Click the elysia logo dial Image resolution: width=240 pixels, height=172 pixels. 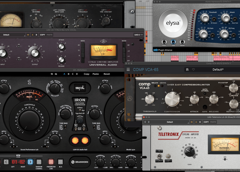[x=173, y=23]
